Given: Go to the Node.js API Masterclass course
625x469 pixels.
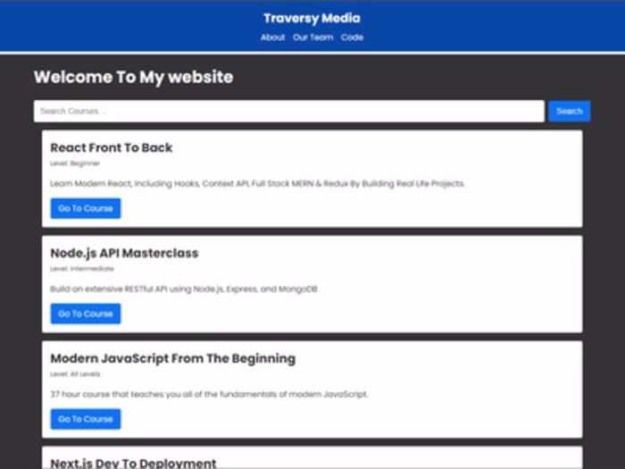Looking at the screenshot, I should 86,314.
